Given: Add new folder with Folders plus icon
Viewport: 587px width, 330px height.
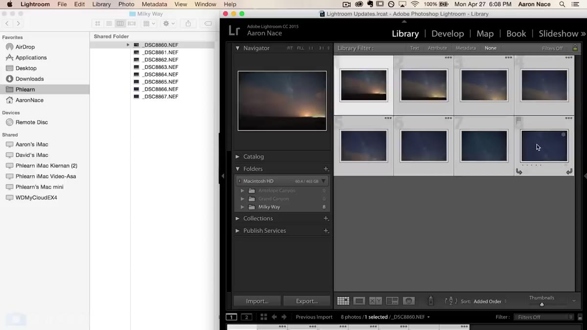Looking at the screenshot, I should coord(326,169).
